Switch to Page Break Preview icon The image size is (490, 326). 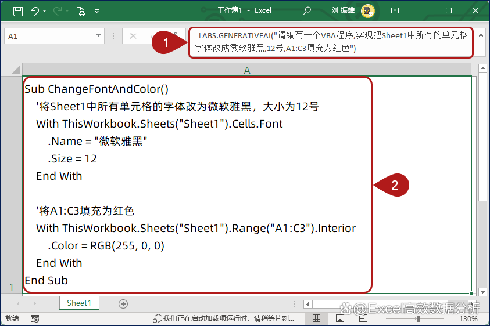click(x=363, y=318)
